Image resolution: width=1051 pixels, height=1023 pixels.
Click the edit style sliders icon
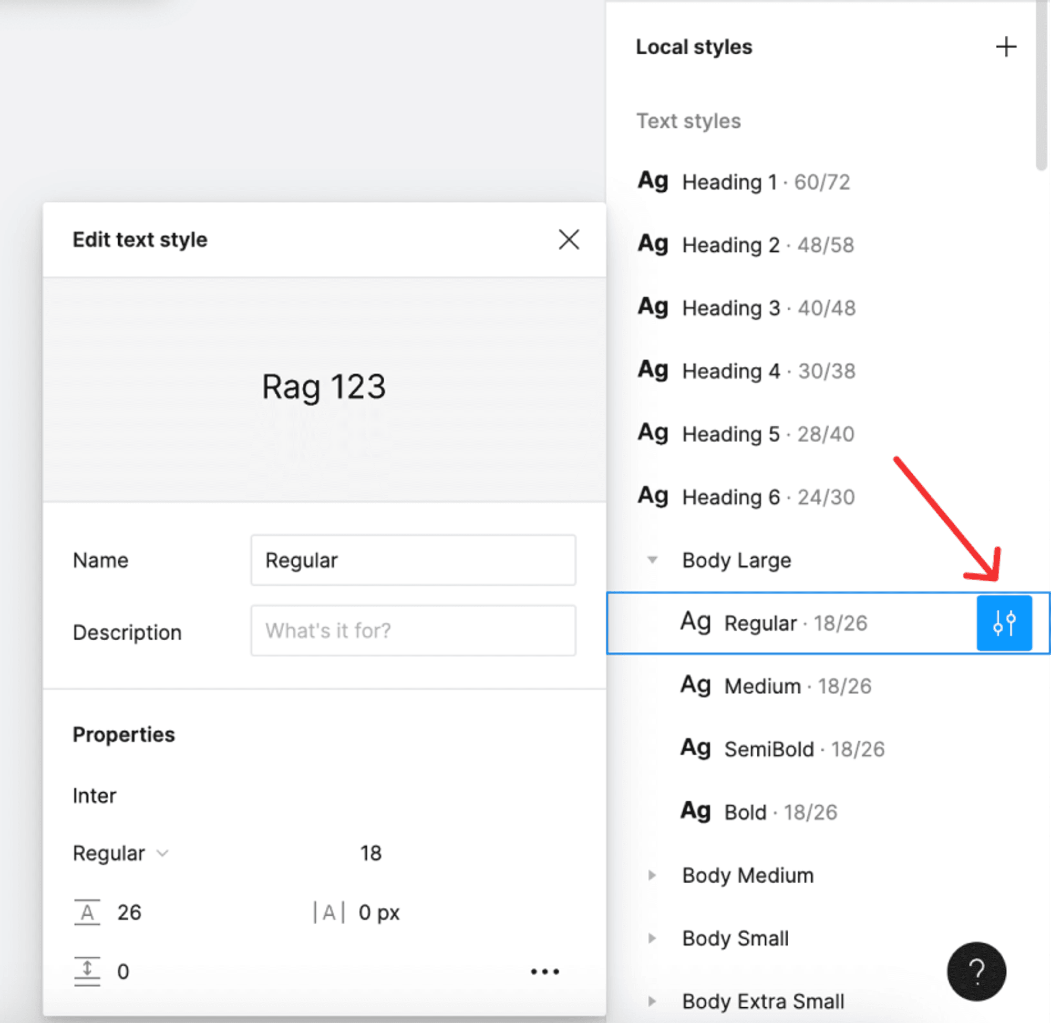[1003, 623]
